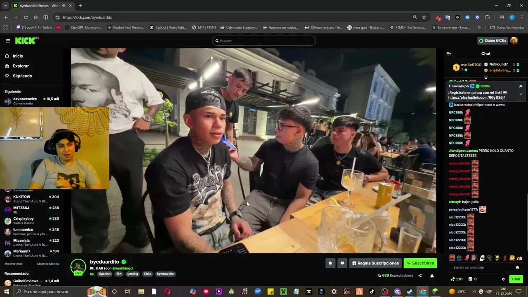Image resolution: width=528 pixels, height=297 pixels.
Task: Share the stream with the share icon
Action: coord(420,276)
